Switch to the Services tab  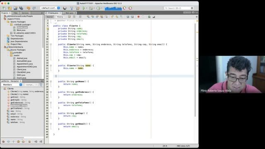coord(25,13)
